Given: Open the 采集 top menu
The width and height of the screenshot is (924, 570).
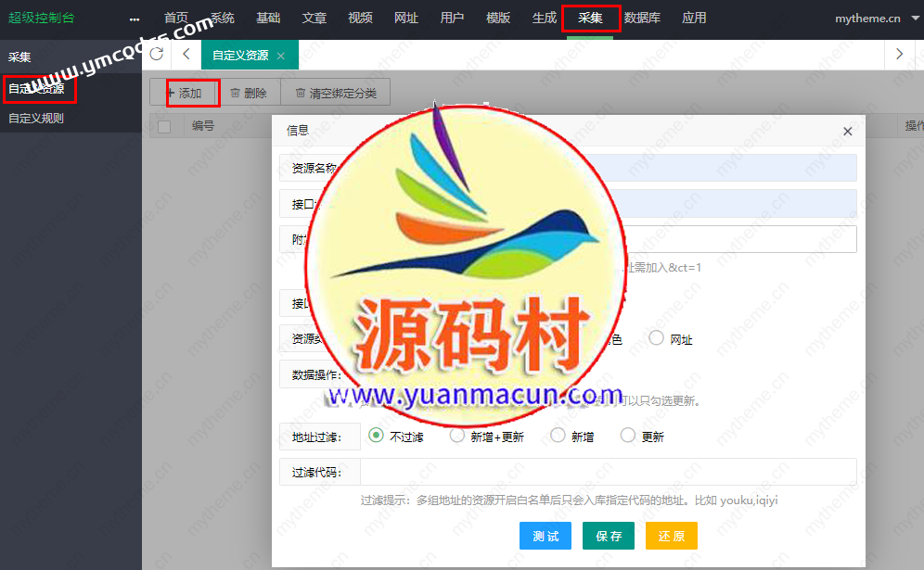Looking at the screenshot, I should 590,18.
